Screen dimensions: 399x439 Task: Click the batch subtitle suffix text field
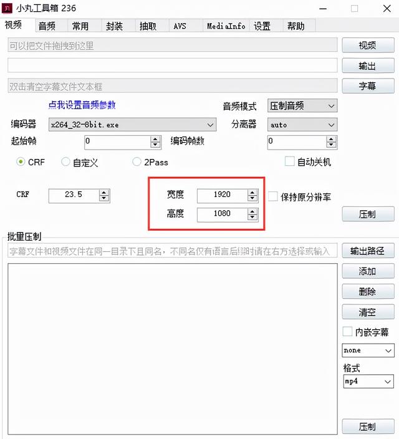coord(173,251)
